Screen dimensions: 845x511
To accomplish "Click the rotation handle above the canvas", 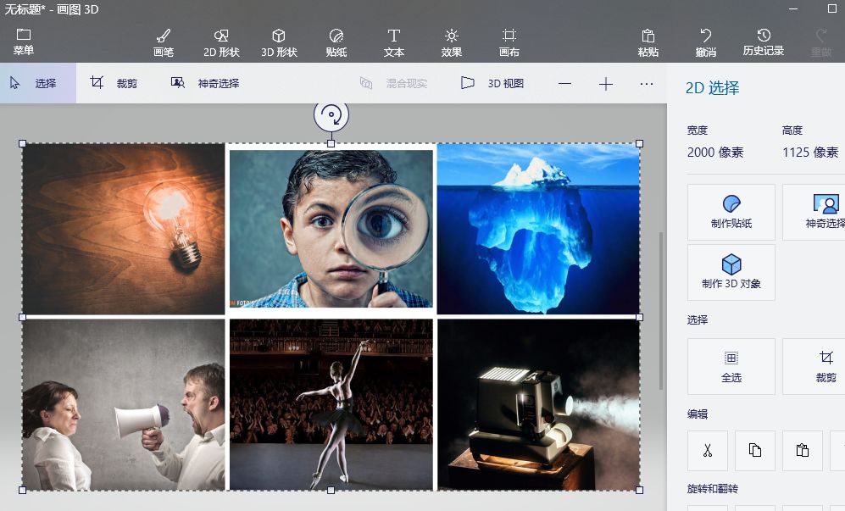I will tap(331, 115).
